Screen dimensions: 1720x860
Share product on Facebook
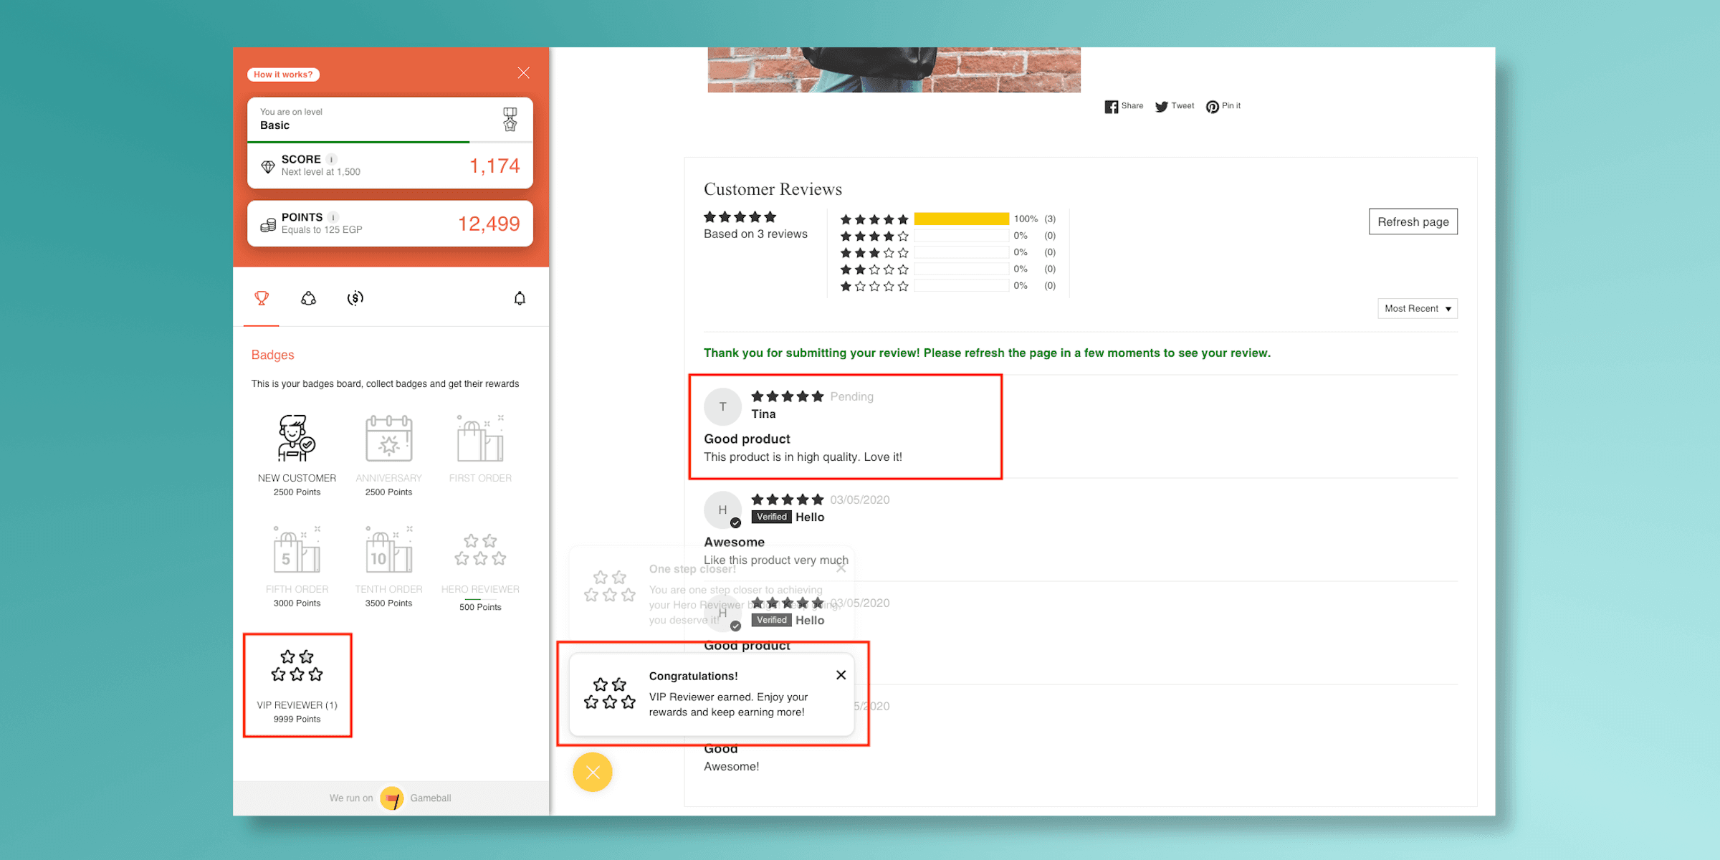click(x=1123, y=106)
